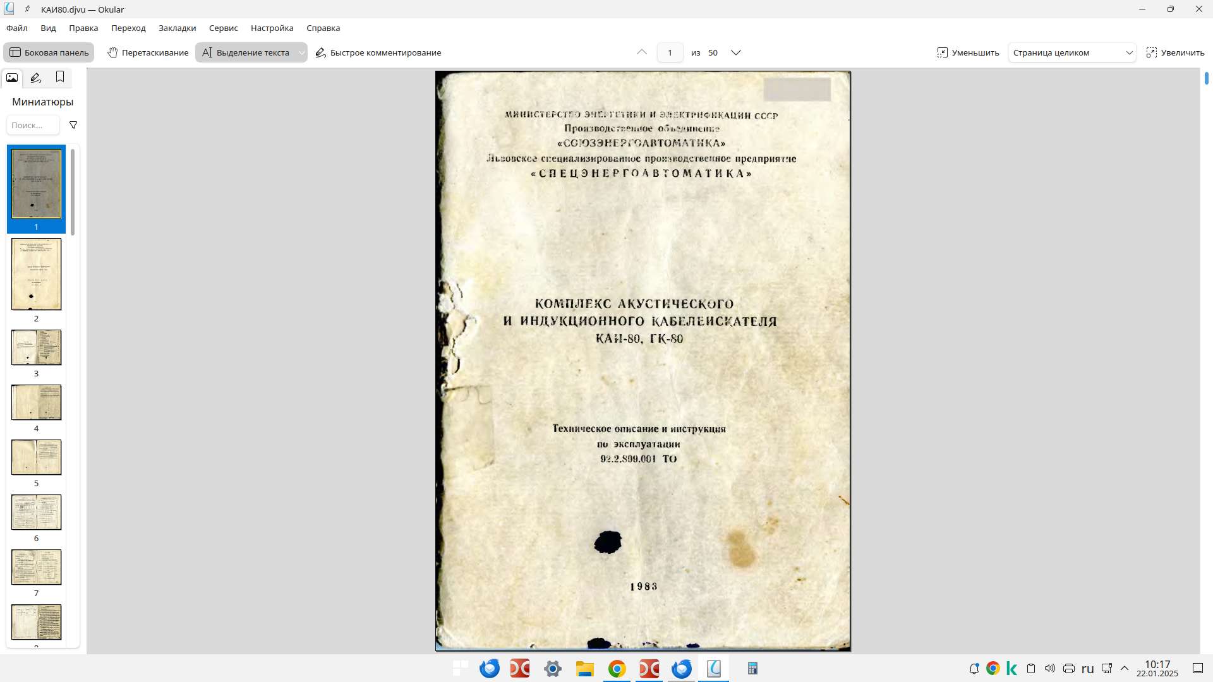The width and height of the screenshot is (1213, 682).
Task: Activate the Выделение текста tool
Action: point(246,52)
